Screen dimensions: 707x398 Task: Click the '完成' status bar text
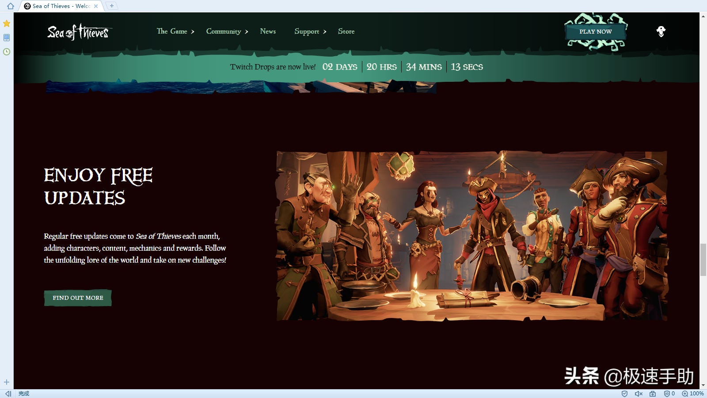click(24, 394)
